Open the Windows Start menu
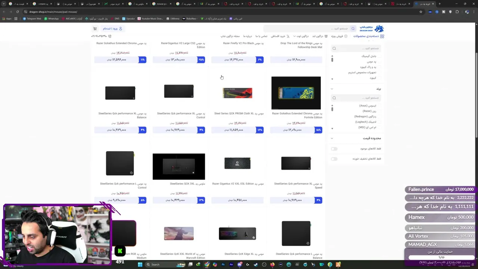Viewport: 478px width, 269px height. pos(140,265)
